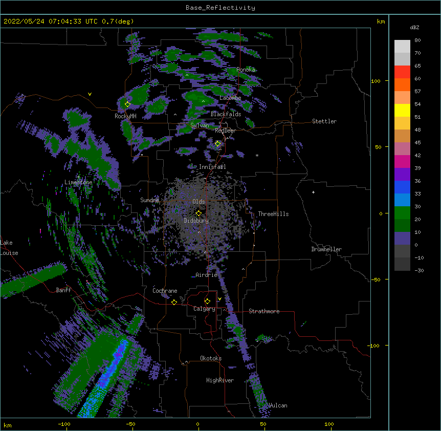Image resolution: width=441 pixels, height=431 pixels.
Task: Click the Stettler town label
Action: [x=324, y=121]
